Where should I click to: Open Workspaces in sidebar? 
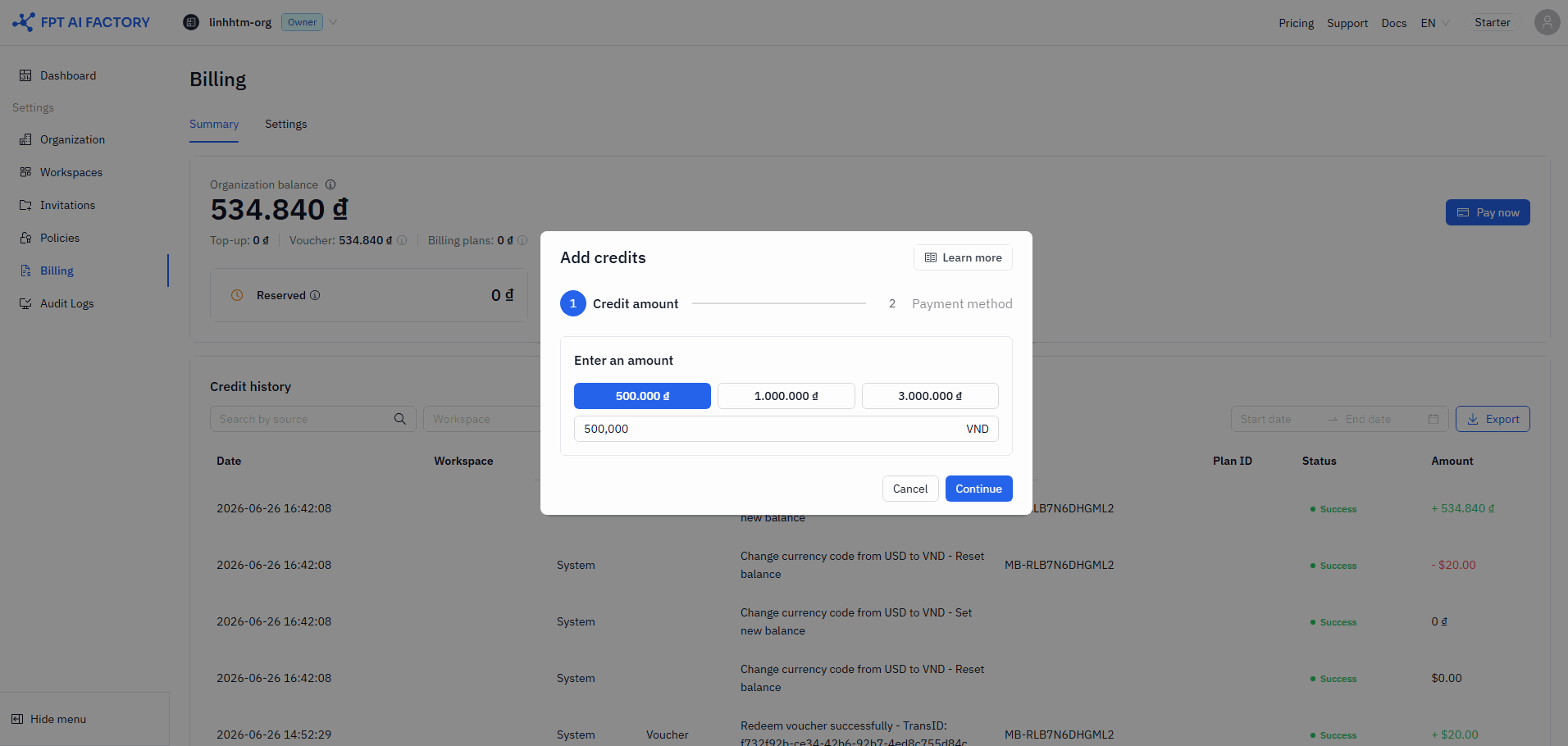click(71, 172)
